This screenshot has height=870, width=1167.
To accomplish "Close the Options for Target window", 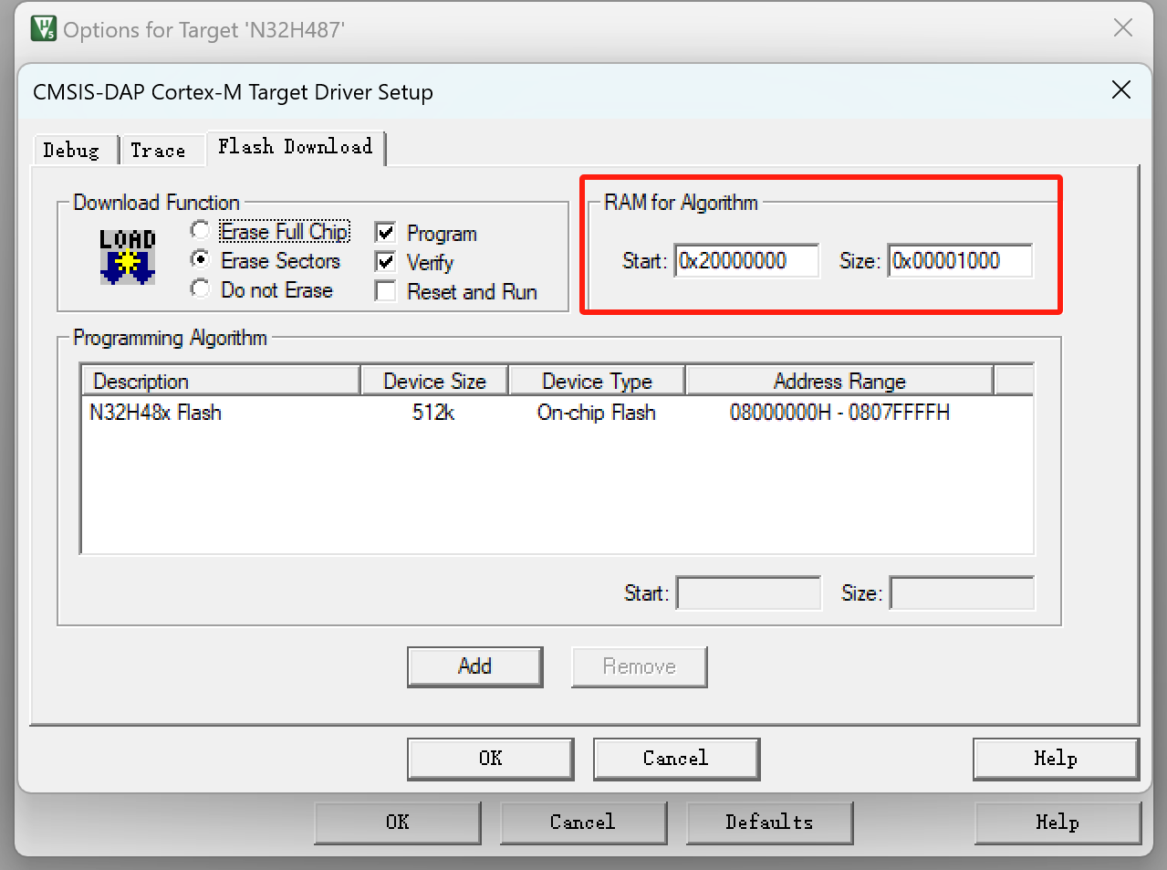I will click(1123, 28).
